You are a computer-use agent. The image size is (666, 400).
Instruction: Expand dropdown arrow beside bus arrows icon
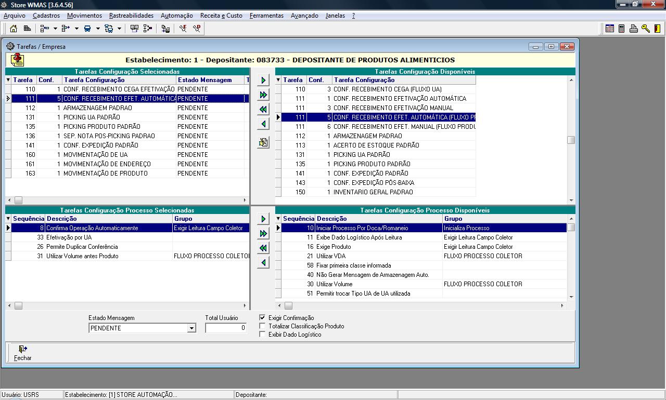119,29
